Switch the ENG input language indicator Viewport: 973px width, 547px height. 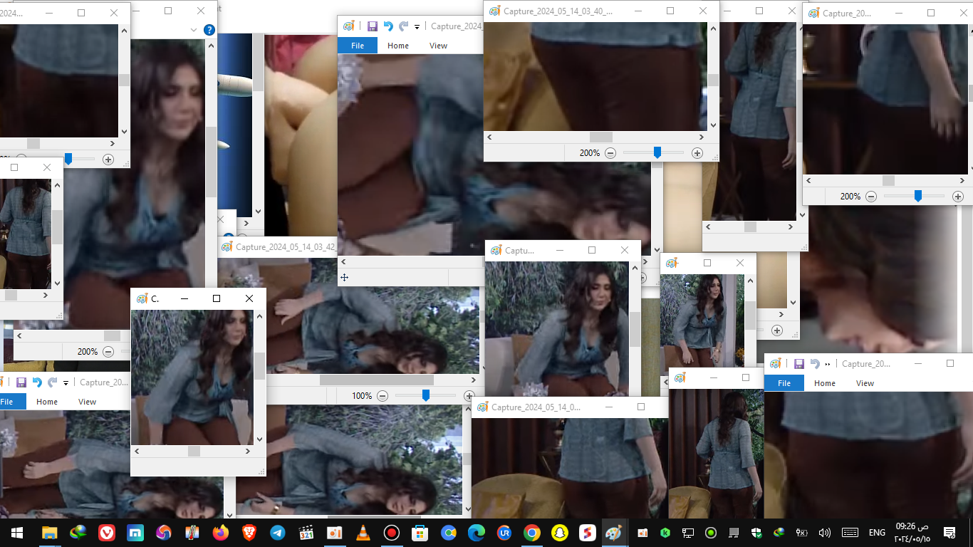(x=877, y=533)
